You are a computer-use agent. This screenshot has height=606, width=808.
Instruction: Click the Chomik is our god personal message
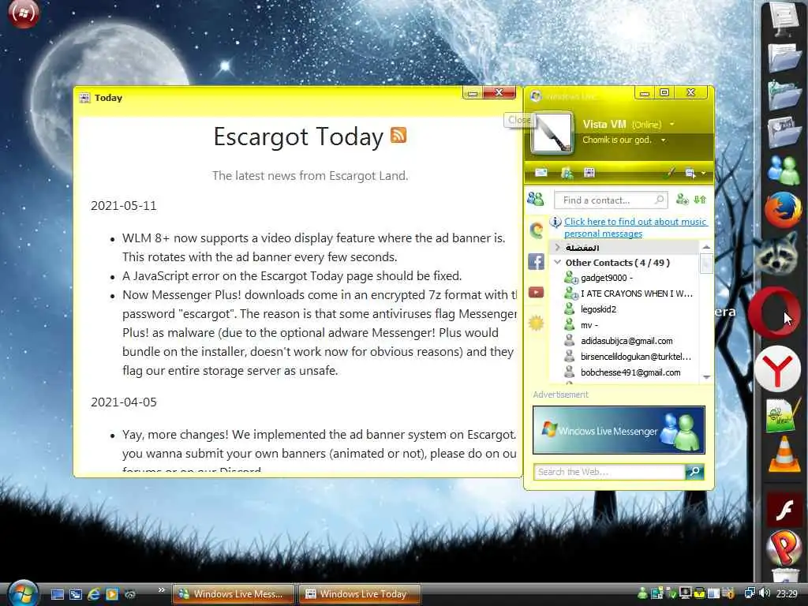(617, 140)
